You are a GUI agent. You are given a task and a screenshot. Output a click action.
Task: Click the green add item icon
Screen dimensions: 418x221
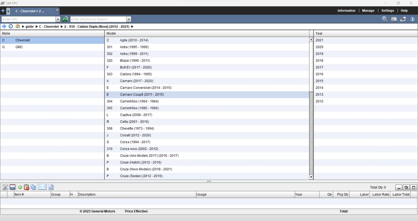pos(20,187)
